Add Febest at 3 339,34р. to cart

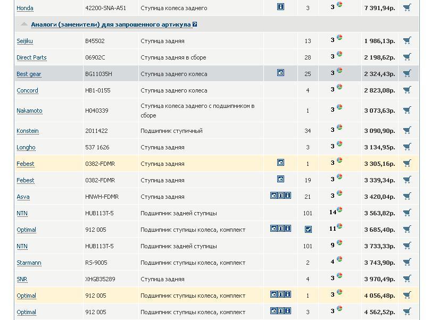(407, 180)
